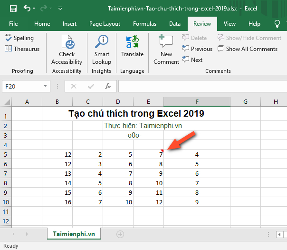
Task: Toggle Show All Comments
Action: point(248,49)
